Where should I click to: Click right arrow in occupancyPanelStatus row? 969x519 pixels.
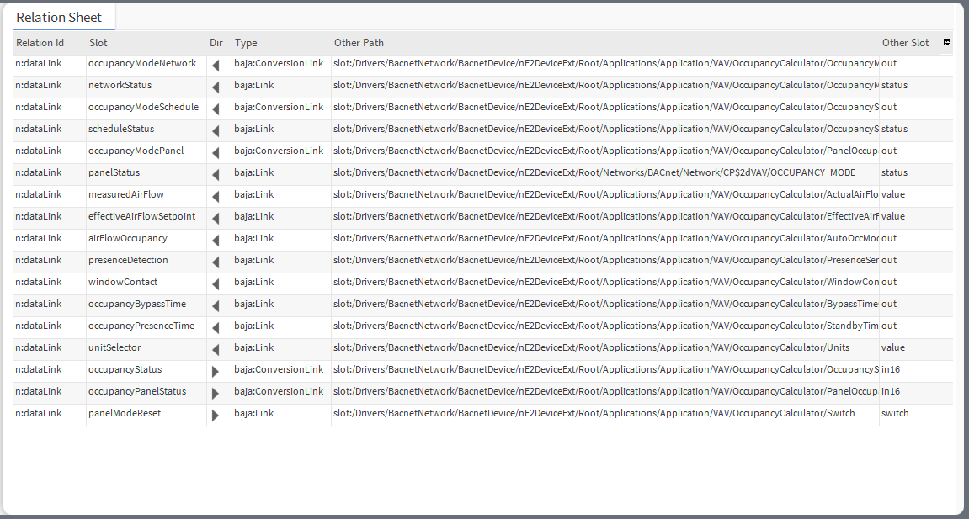[x=216, y=393]
